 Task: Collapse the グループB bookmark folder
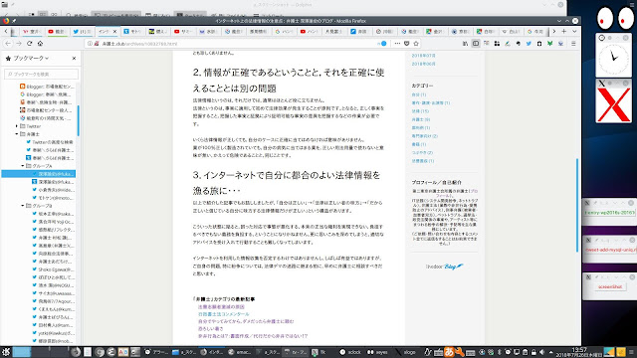[23, 206]
